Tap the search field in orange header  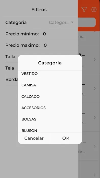coord(87,22)
